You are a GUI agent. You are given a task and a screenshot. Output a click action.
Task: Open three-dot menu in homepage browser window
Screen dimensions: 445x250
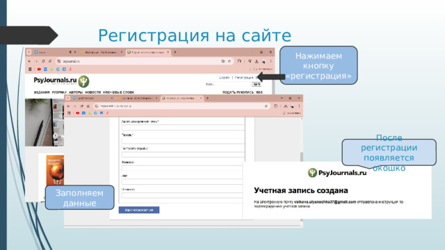click(x=270, y=61)
